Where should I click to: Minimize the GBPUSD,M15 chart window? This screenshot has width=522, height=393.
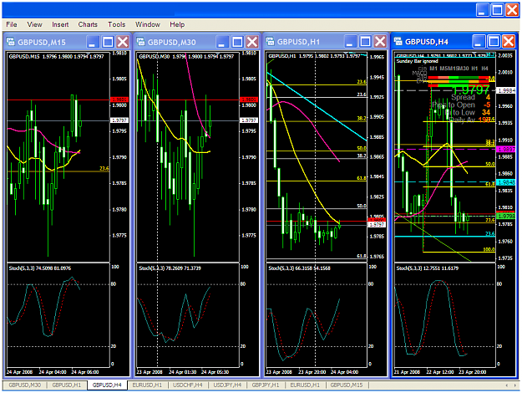click(x=92, y=42)
